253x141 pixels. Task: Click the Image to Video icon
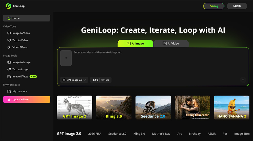tap(9, 33)
